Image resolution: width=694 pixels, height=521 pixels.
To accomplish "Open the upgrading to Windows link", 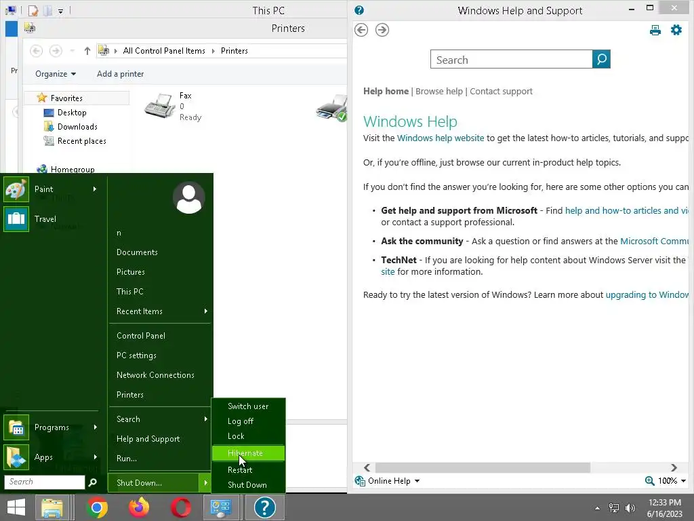I will [x=647, y=295].
